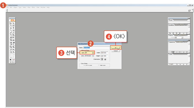Select the Hand tool
Viewport: 194px width, 108px height.
click(x=11, y=52)
